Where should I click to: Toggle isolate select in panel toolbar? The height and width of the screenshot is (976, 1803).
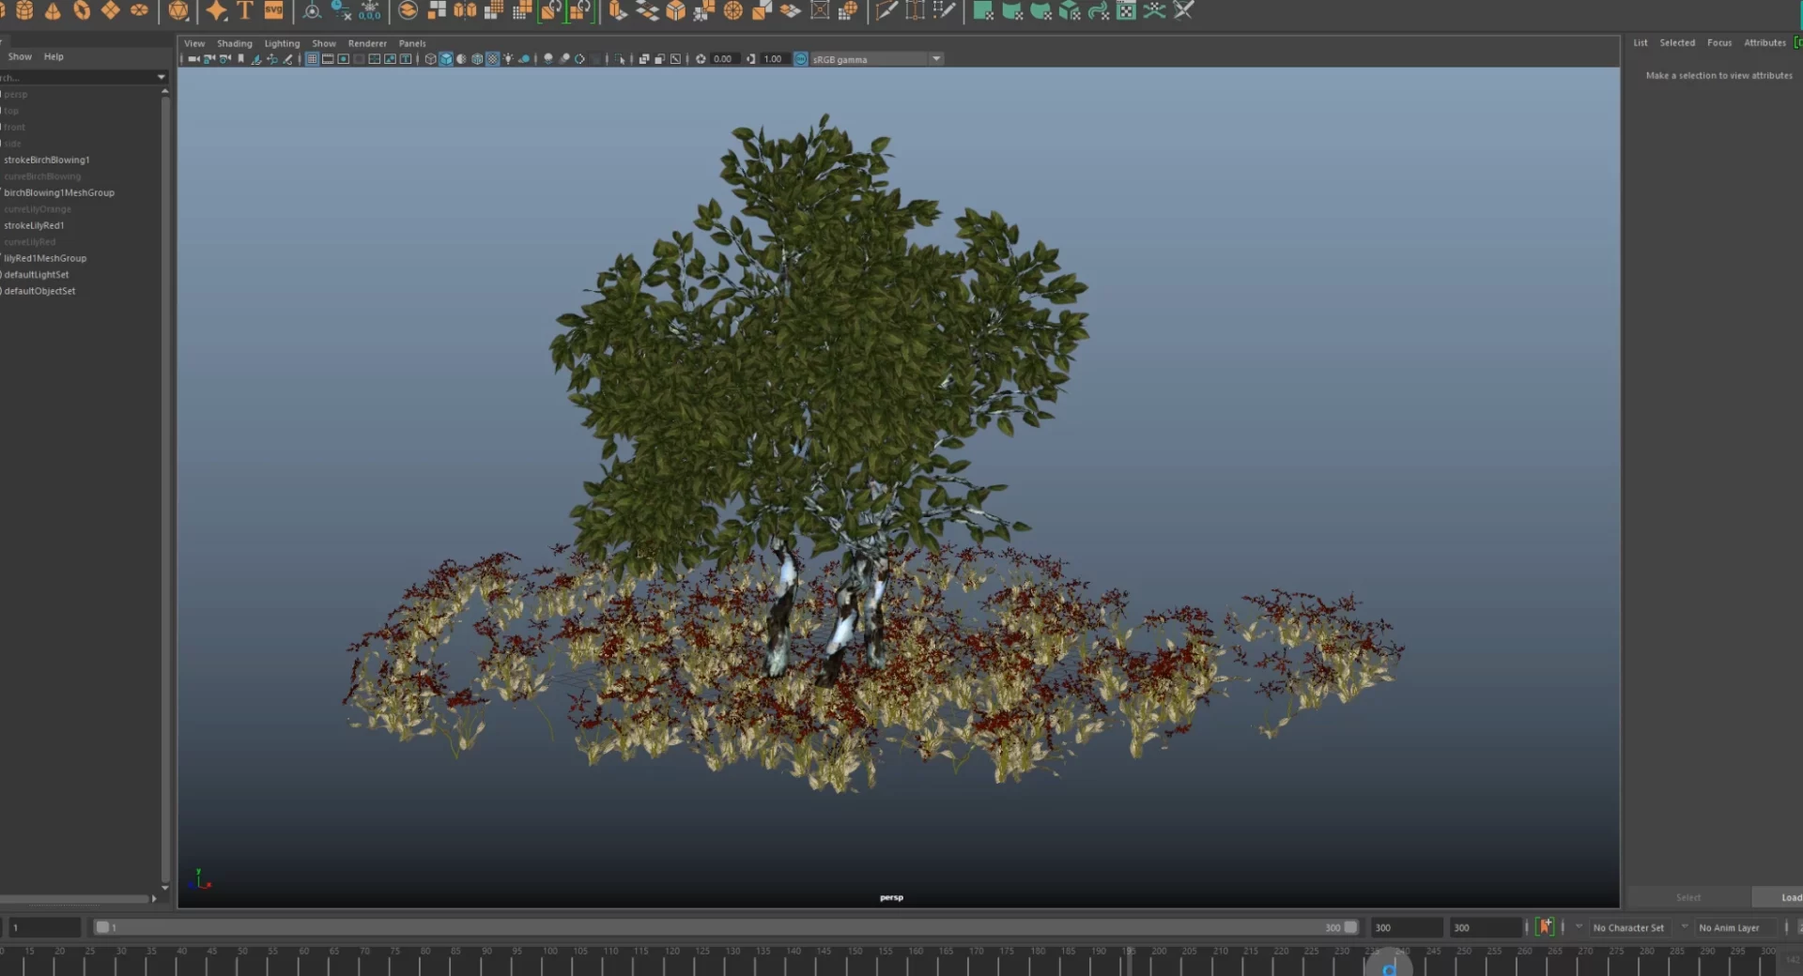[621, 59]
